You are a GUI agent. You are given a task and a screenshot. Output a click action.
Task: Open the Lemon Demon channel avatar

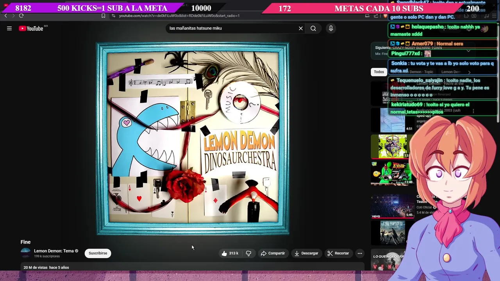click(x=25, y=253)
